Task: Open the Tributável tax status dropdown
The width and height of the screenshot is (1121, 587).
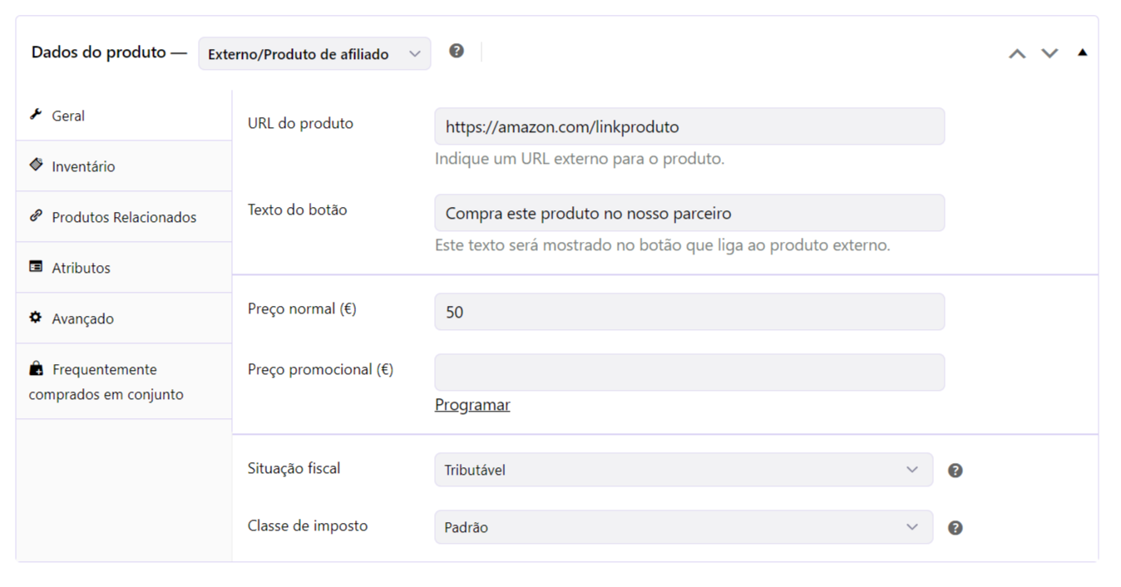Action: (684, 470)
